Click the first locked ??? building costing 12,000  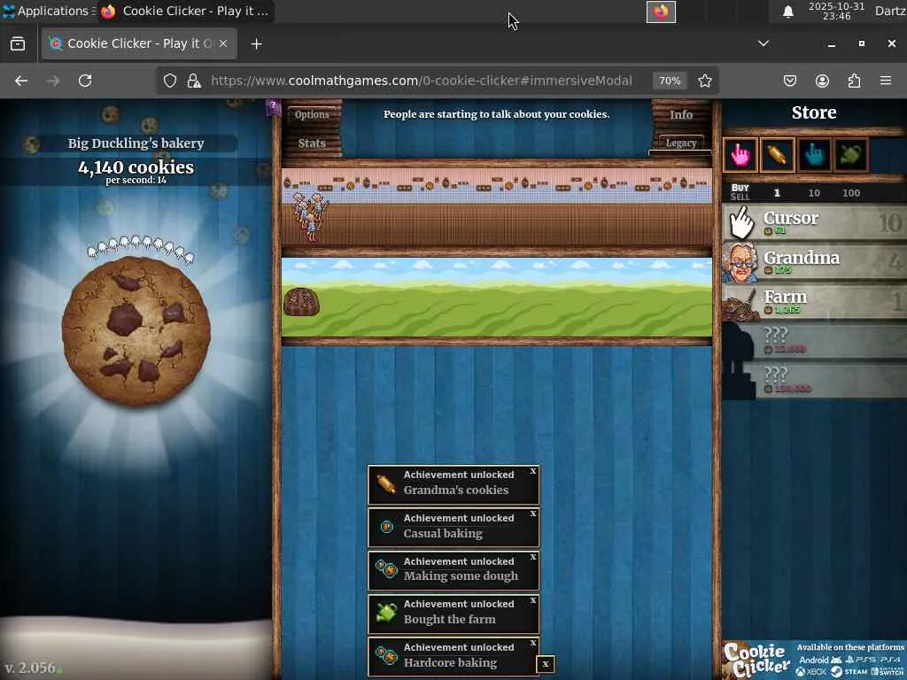(x=815, y=341)
